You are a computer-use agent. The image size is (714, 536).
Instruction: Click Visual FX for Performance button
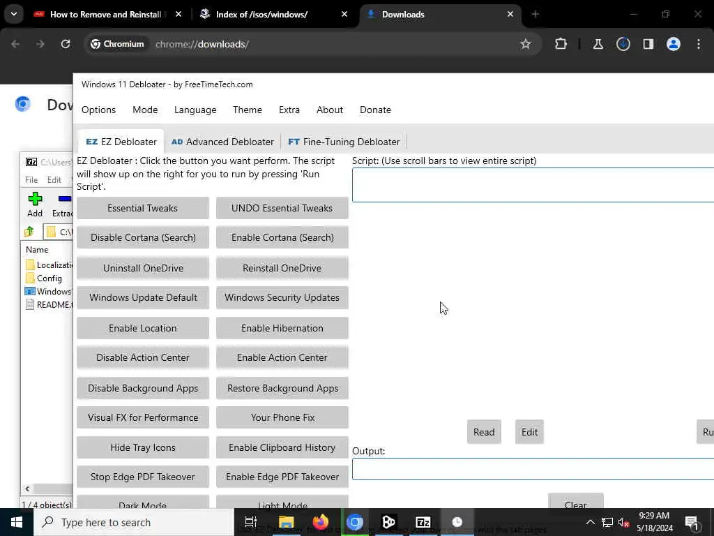pos(142,417)
